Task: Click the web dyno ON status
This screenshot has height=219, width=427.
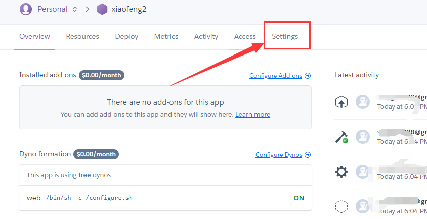Action: 298,198
